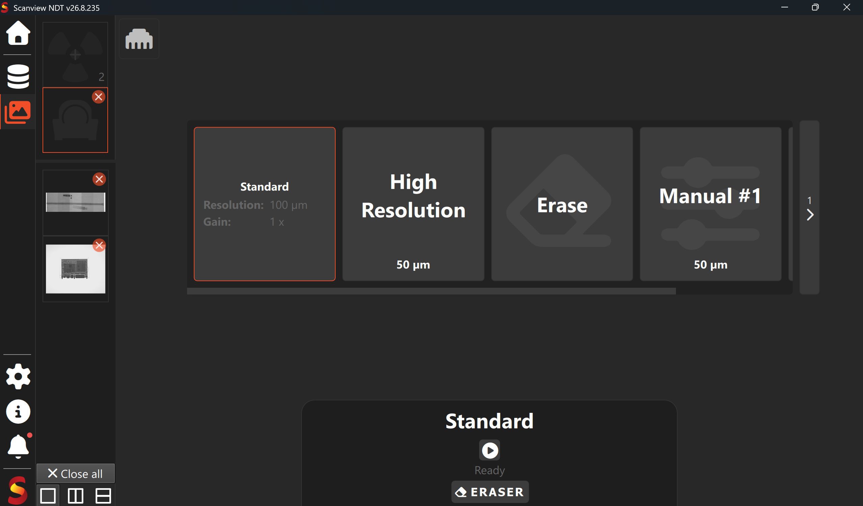Open the database archive icon
Screen dimensions: 863x506
18,76
